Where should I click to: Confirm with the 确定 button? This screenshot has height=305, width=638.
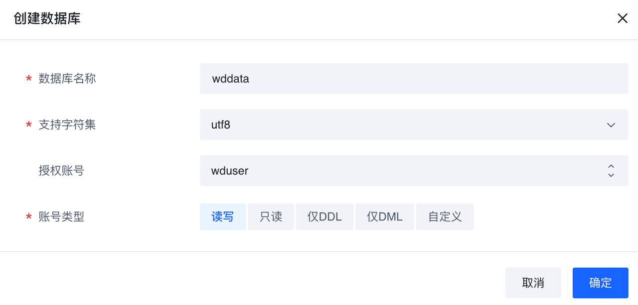pos(600,283)
